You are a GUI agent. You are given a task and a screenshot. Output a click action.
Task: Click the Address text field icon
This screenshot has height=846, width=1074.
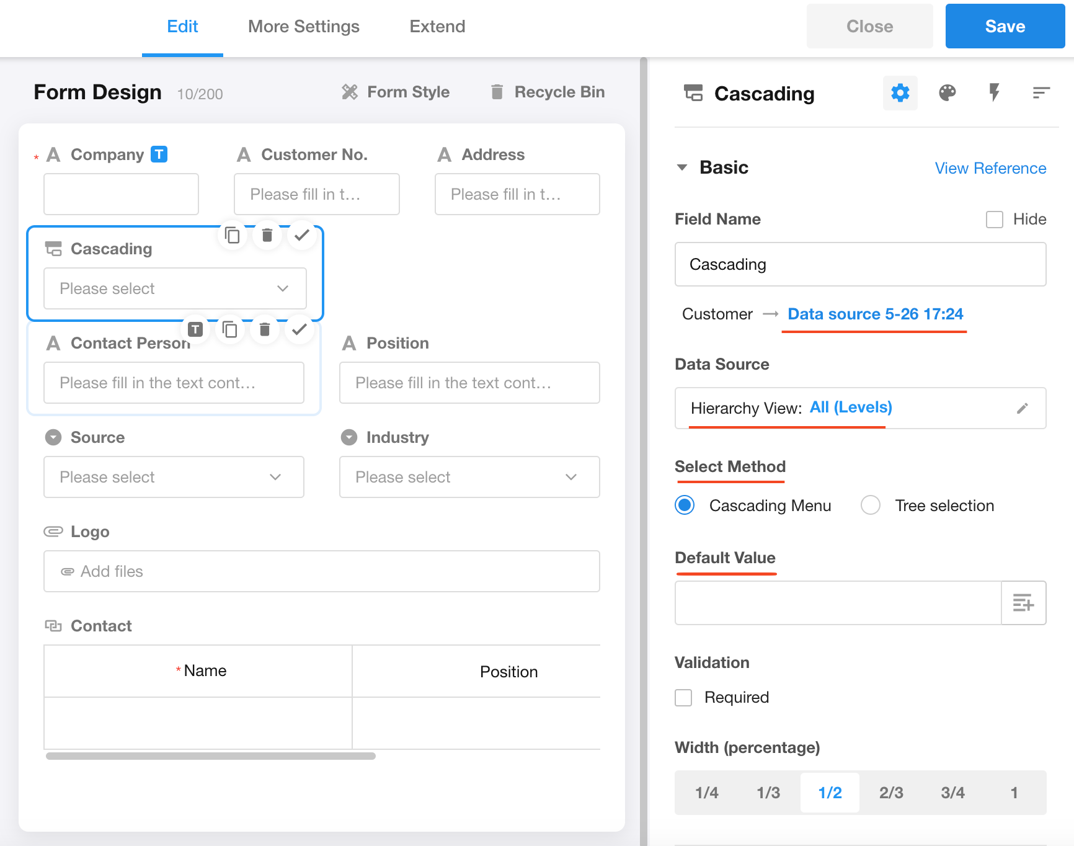pyautogui.click(x=445, y=154)
